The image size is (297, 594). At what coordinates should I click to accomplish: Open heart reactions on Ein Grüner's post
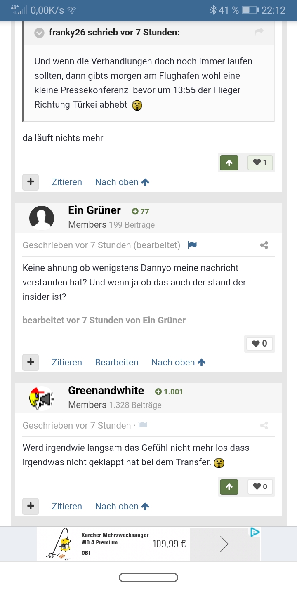[260, 343]
